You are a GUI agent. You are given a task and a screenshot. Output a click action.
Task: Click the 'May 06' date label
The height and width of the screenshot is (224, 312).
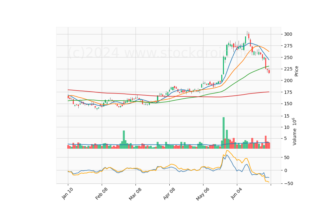tap(202, 194)
